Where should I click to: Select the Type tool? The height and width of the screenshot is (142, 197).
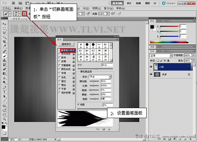point(4,92)
